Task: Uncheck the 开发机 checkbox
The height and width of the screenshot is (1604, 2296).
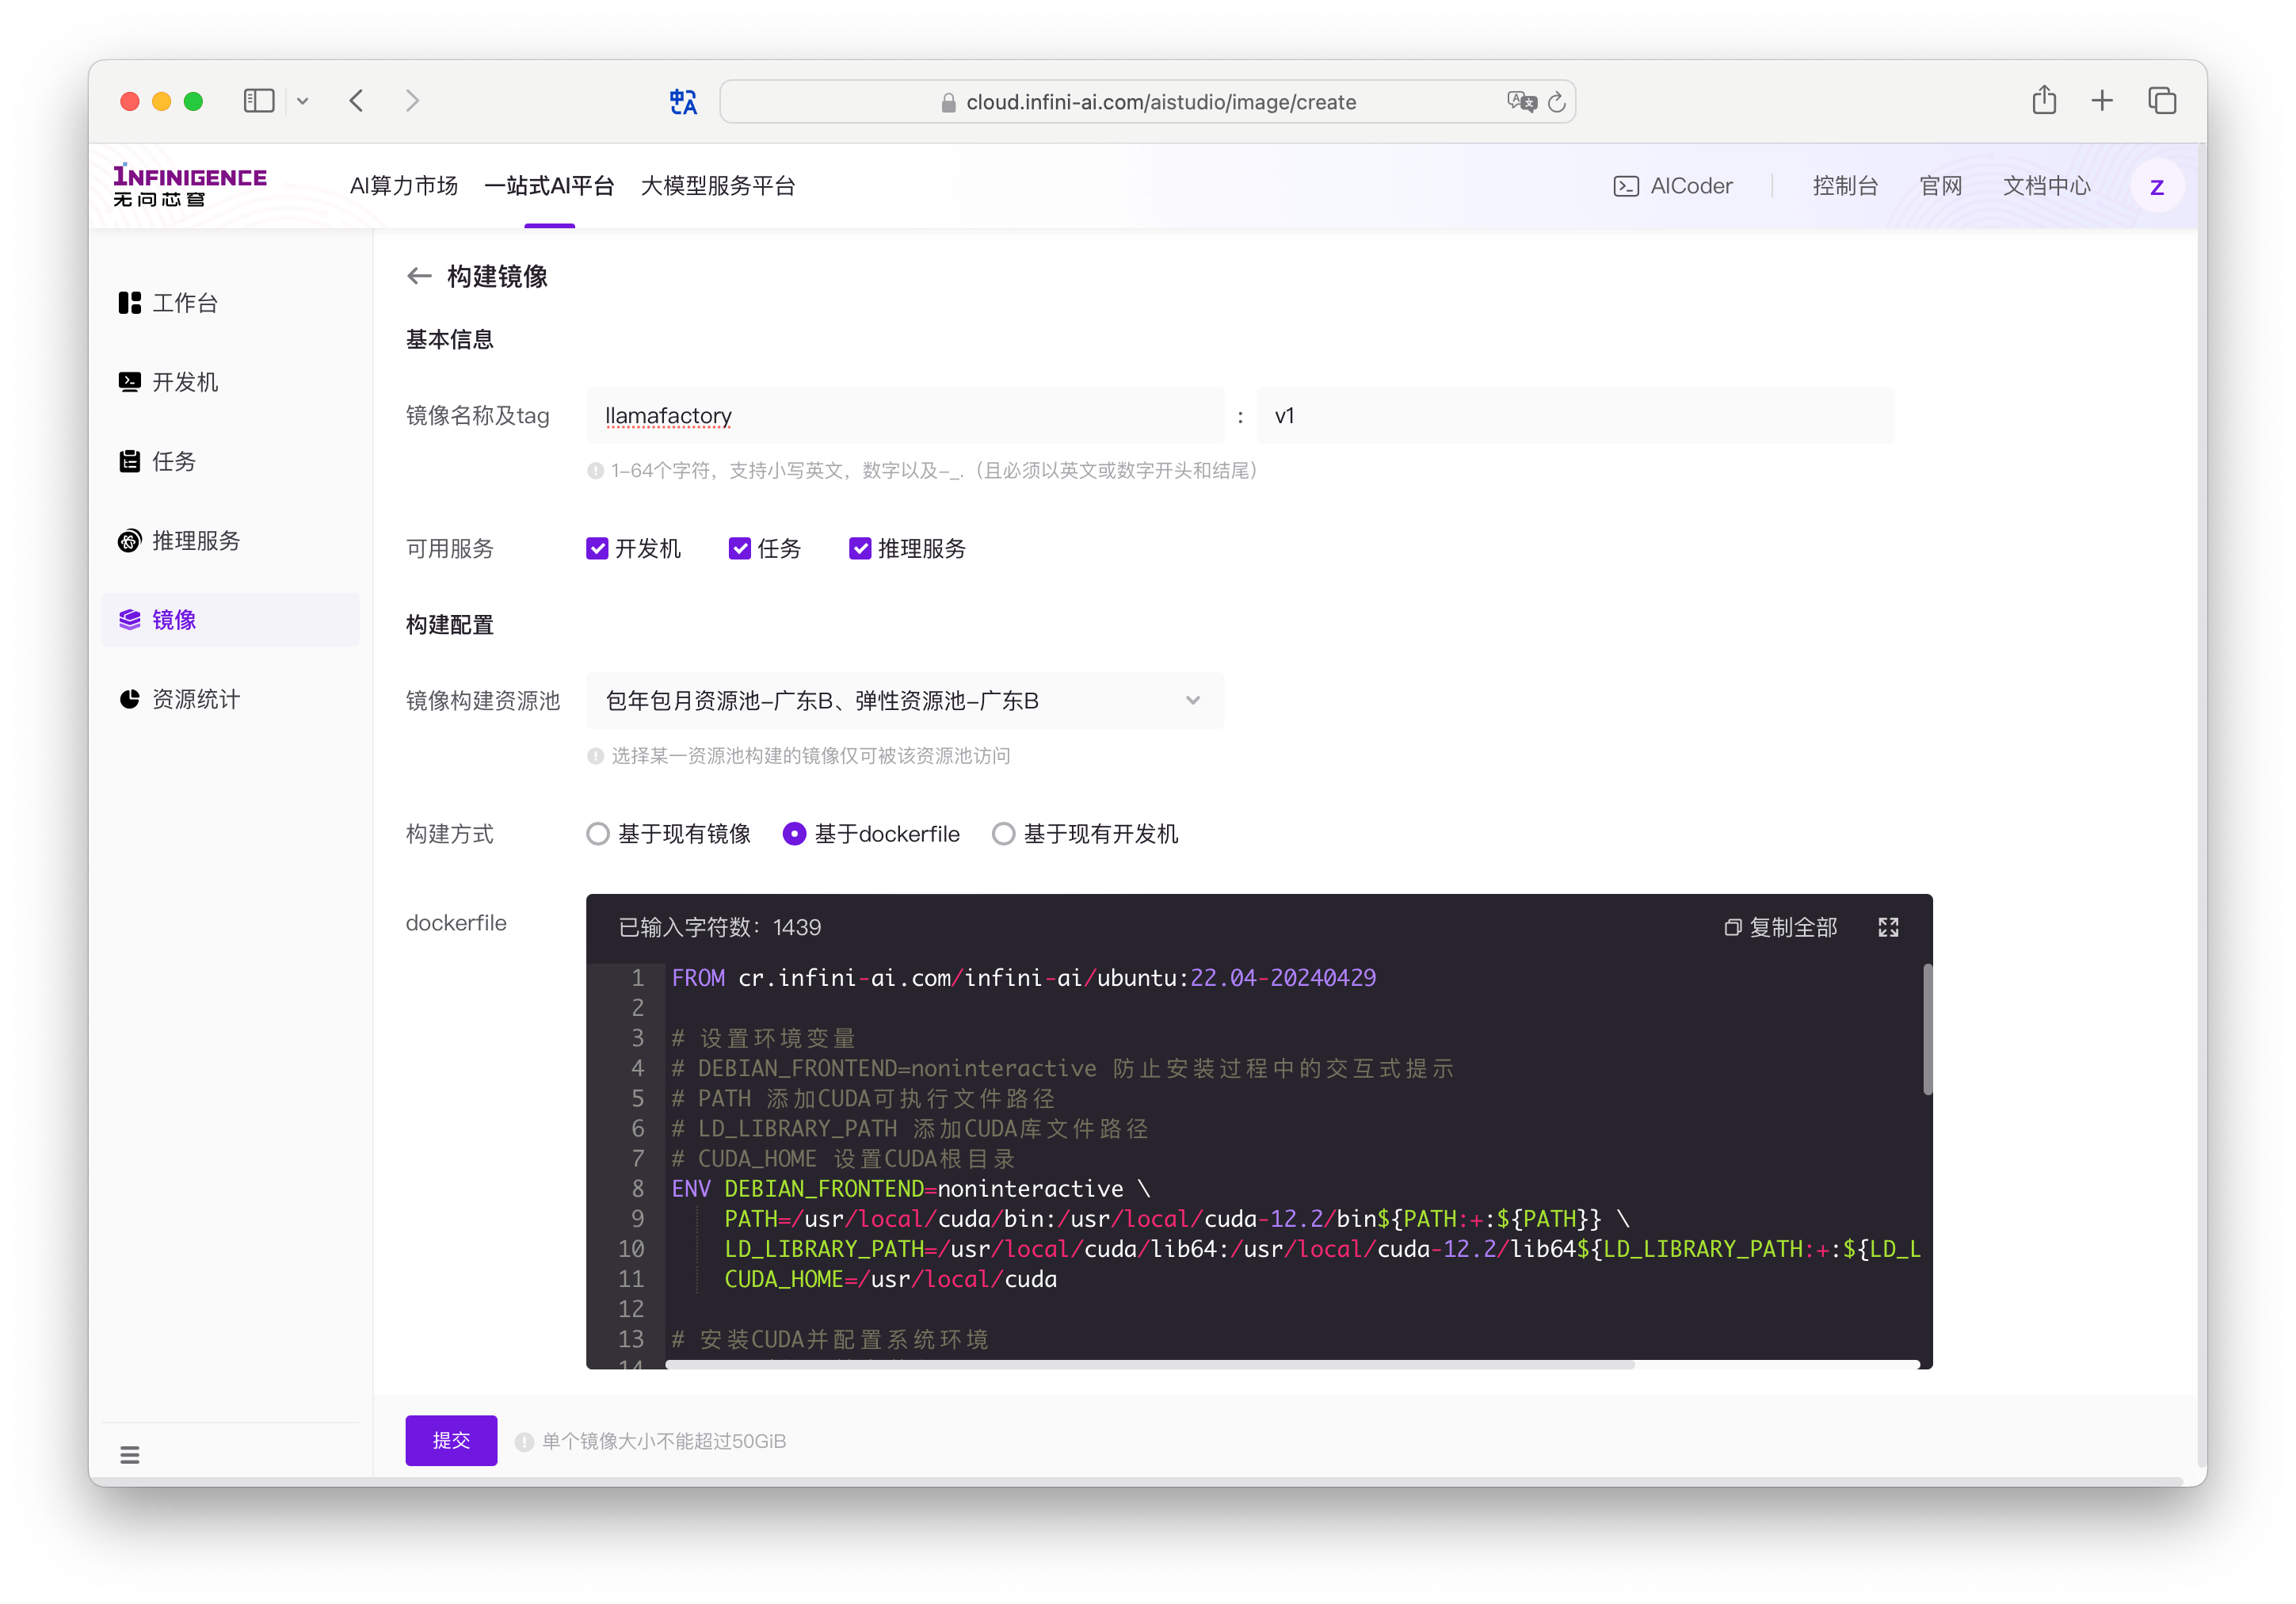Action: (x=597, y=548)
